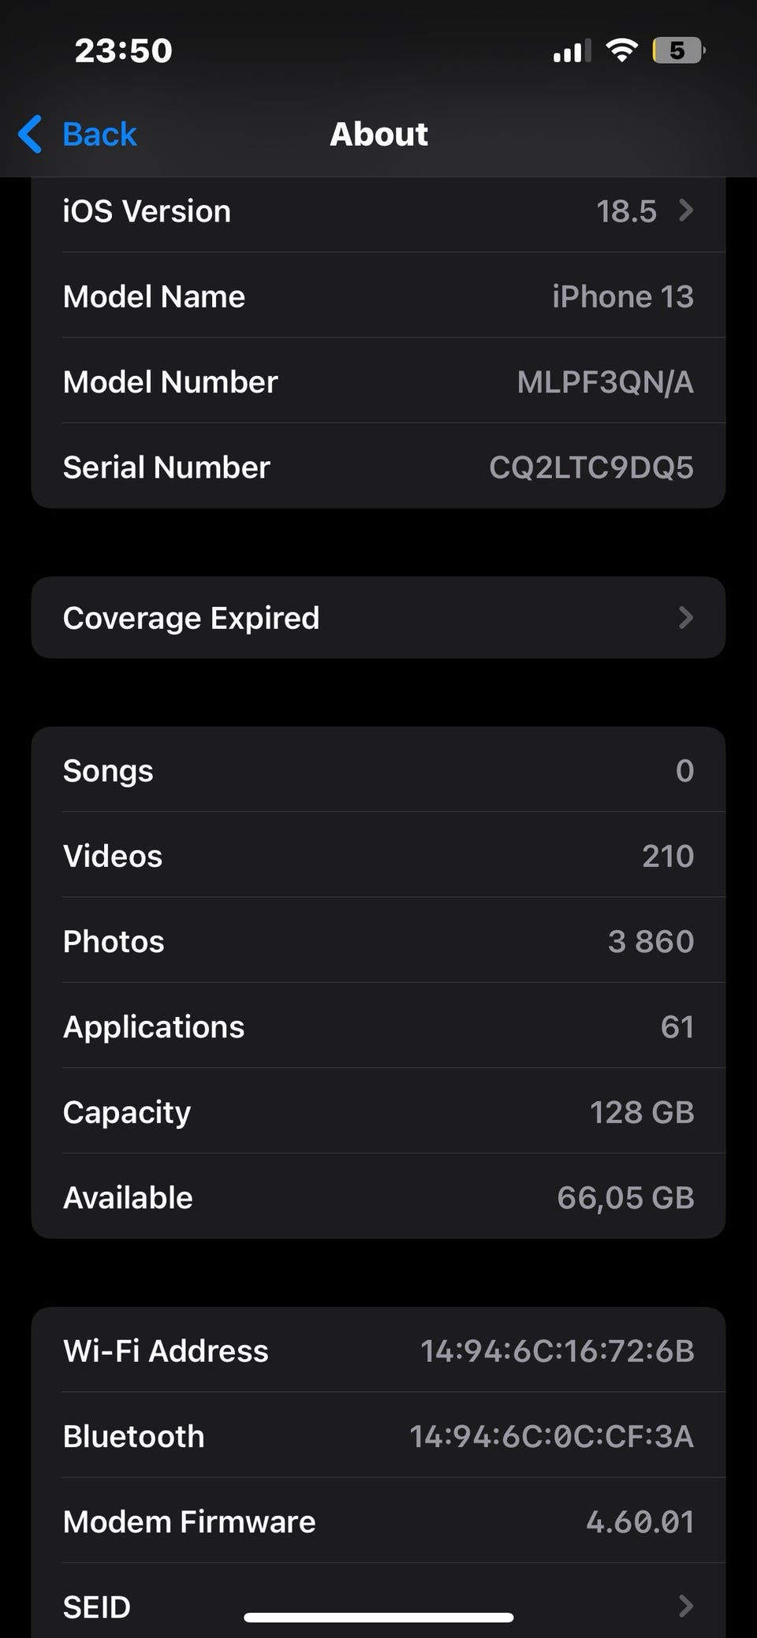
Task: Open iOS Version details chevron
Action: coord(686,210)
